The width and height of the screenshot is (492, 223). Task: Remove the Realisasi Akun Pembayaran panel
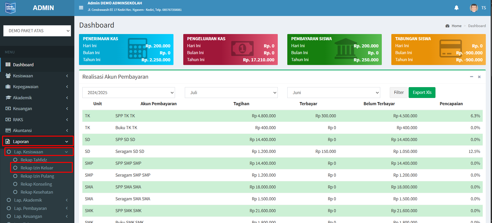479,77
